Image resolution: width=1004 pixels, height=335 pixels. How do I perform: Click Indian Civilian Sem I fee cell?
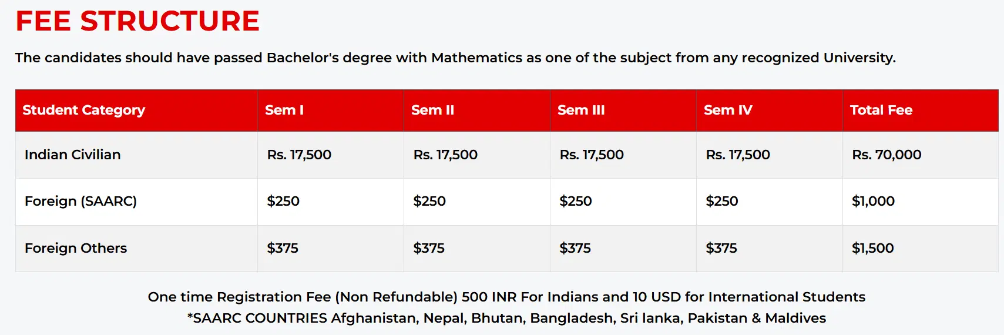299,155
